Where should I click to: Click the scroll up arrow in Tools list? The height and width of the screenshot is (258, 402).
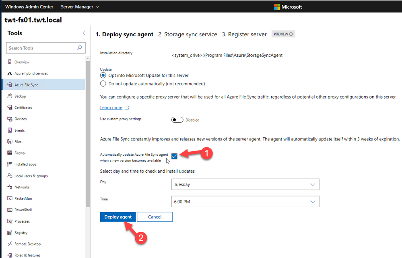88,59
